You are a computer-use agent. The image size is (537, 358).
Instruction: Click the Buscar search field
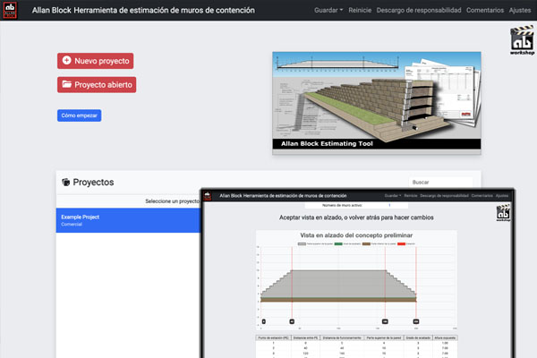tap(440, 183)
